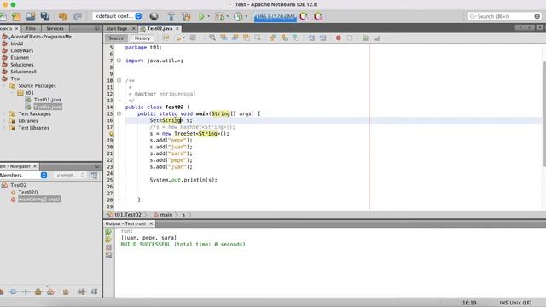Click the Previous Bookmark icon
This screenshot has width=546, height=307.
(x=273, y=38)
